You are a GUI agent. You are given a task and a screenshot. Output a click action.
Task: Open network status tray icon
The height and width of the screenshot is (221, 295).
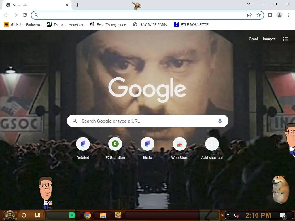tap(230, 215)
